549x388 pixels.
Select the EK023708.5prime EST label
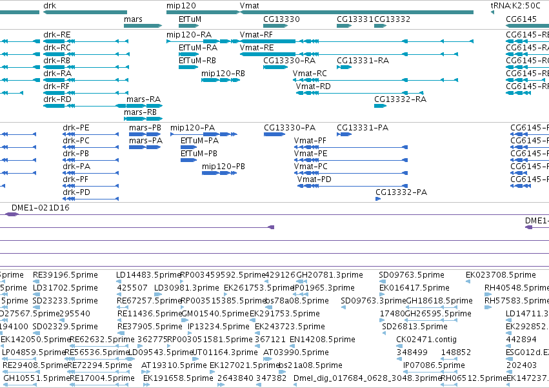pyautogui.click(x=501, y=275)
